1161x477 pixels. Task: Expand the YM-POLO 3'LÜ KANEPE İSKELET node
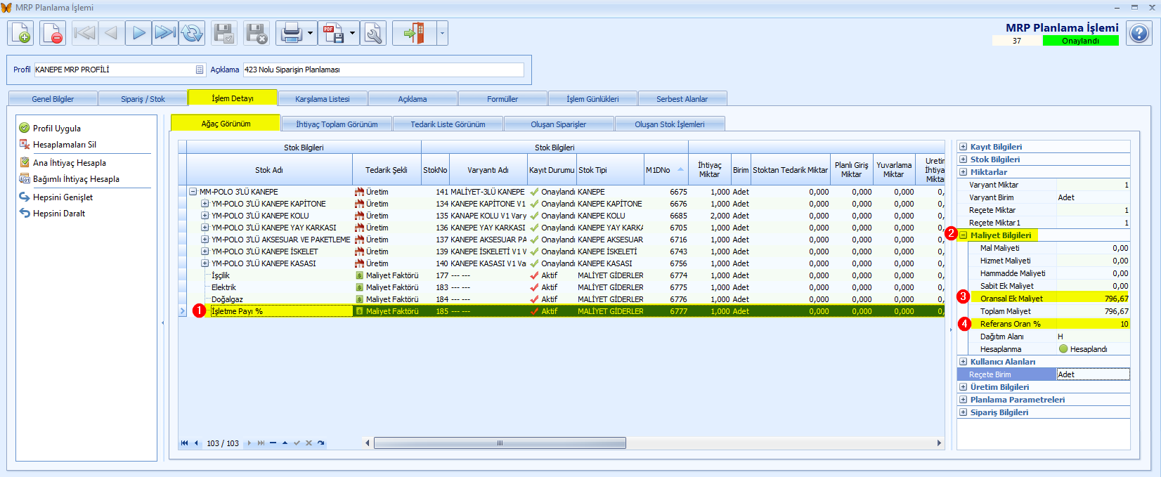(205, 251)
